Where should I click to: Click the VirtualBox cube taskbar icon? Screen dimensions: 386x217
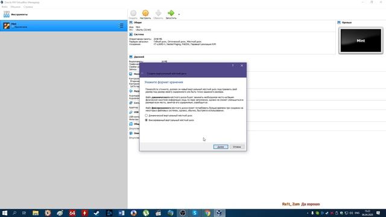click(x=219, y=213)
